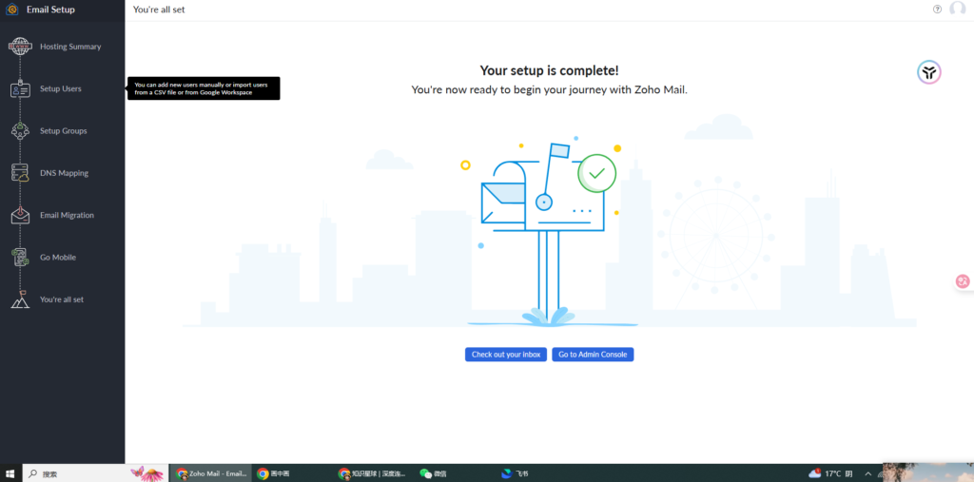
Task: Click the Setup Groups people icon
Action: click(20, 131)
